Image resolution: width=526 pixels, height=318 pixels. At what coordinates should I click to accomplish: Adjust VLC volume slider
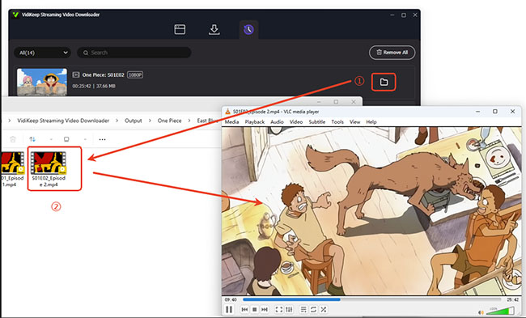[x=500, y=311]
